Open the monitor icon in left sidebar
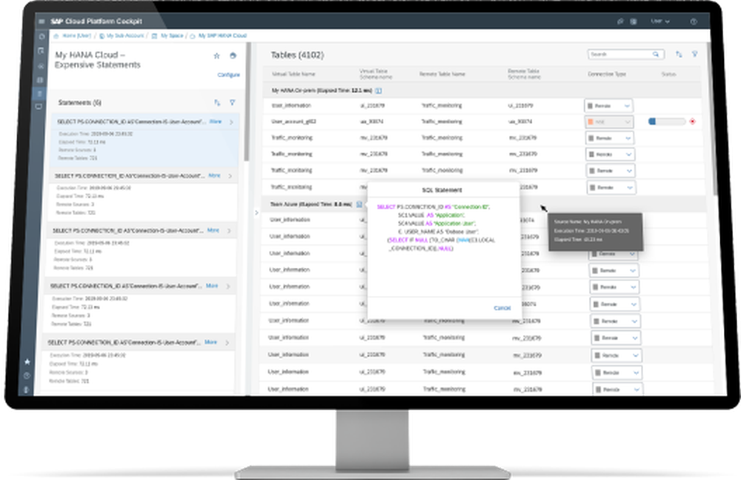The height and width of the screenshot is (480, 741). pos(39,107)
